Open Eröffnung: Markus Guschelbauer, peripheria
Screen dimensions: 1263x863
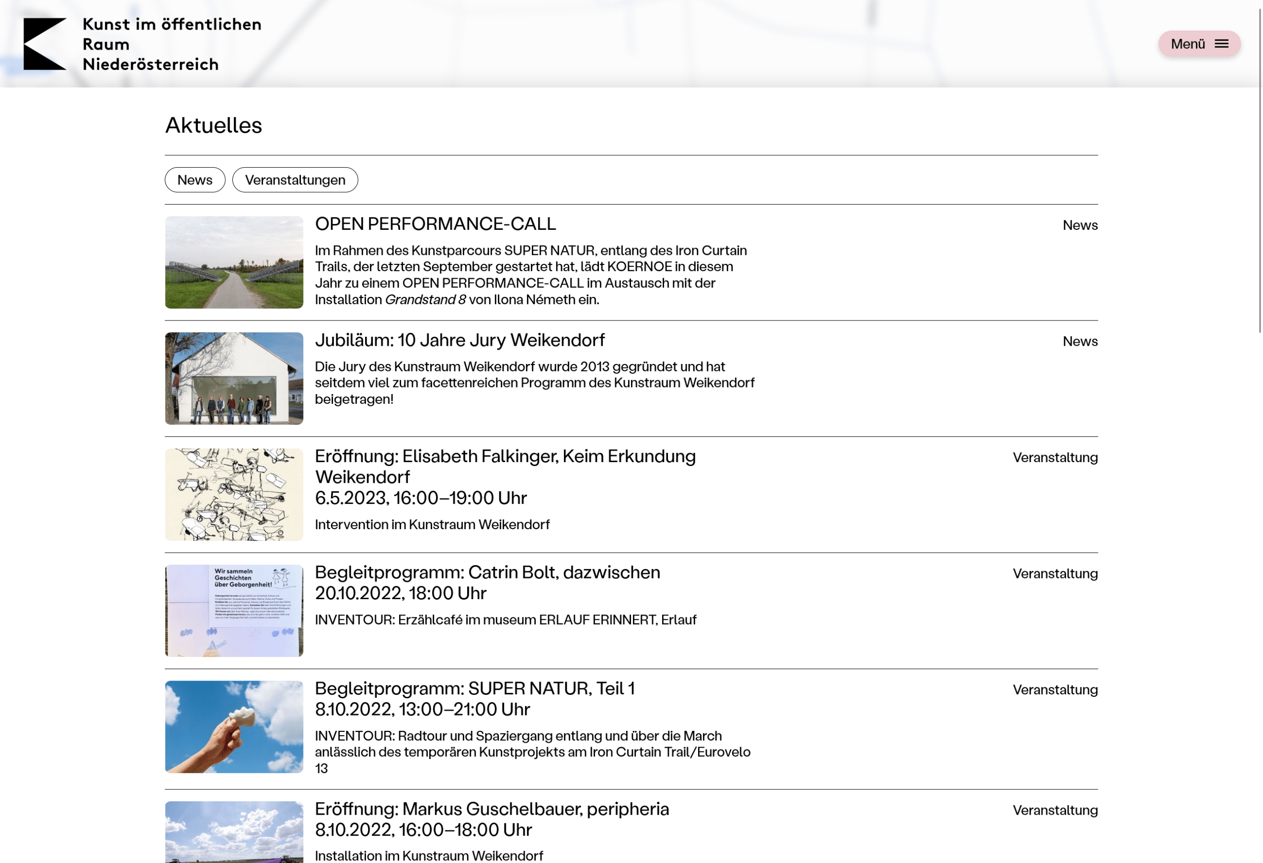coord(491,809)
